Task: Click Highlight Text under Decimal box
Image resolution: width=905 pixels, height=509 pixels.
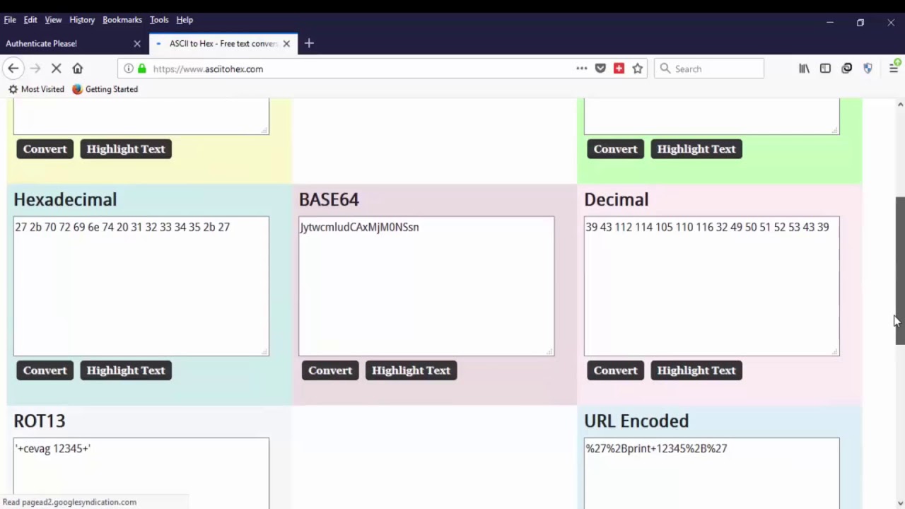Action: click(x=696, y=370)
